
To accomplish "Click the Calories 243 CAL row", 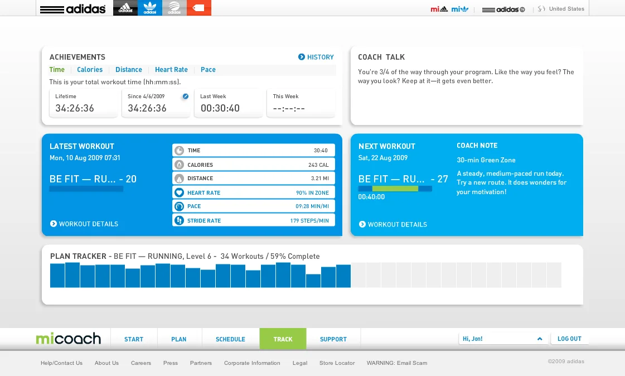I will click(254, 165).
